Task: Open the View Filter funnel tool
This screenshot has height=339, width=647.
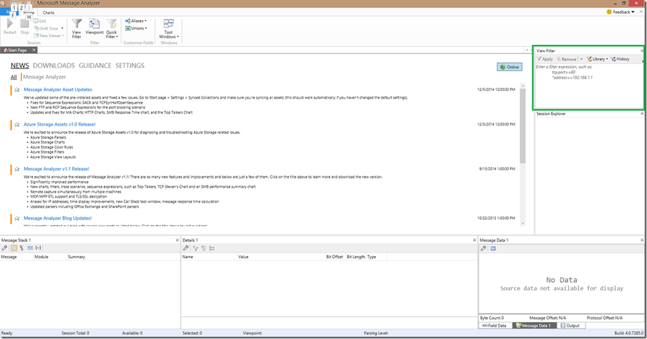Action: [77, 29]
